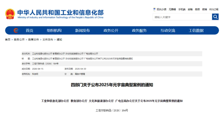Click the 成文日期 value 2026-04-15
Screen dimensions: 221x120
(38, 69)
